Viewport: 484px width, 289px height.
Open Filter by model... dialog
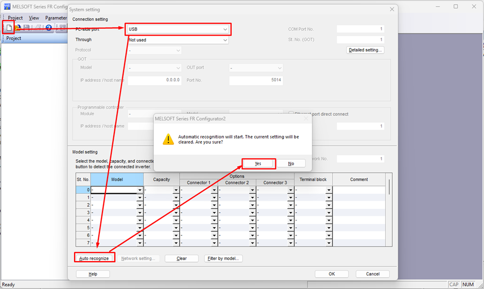click(223, 258)
